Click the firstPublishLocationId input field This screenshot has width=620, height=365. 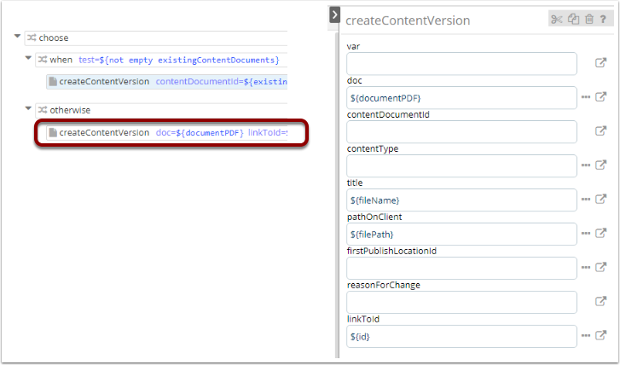[461, 268]
